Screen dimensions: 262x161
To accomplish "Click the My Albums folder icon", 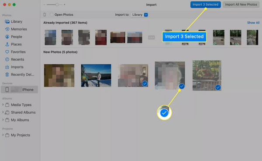I will 7,120.
